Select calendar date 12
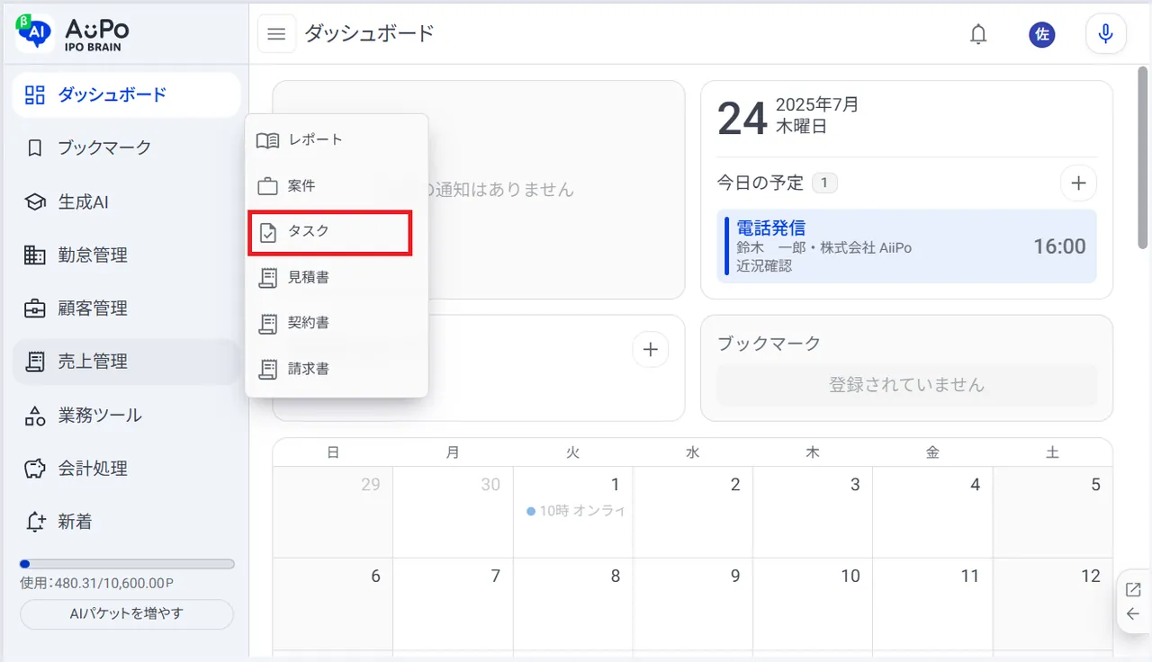Screen dimensions: 1152x662 coord(1091,576)
